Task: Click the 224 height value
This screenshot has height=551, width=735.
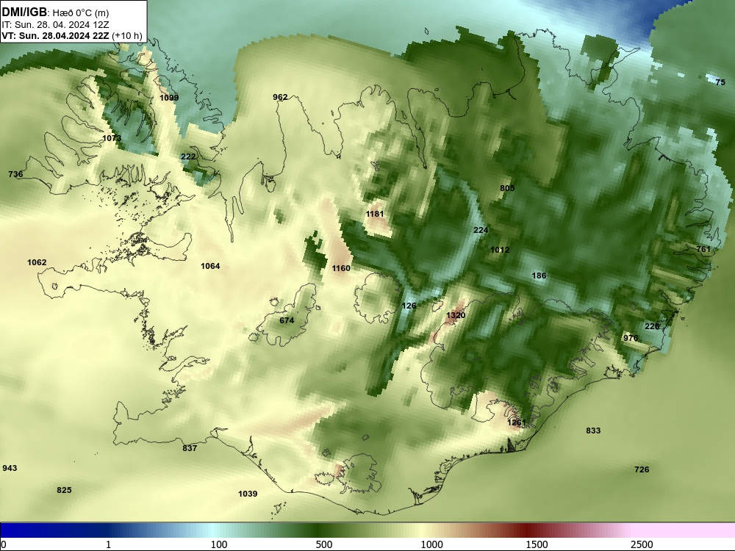Action: click(x=481, y=229)
